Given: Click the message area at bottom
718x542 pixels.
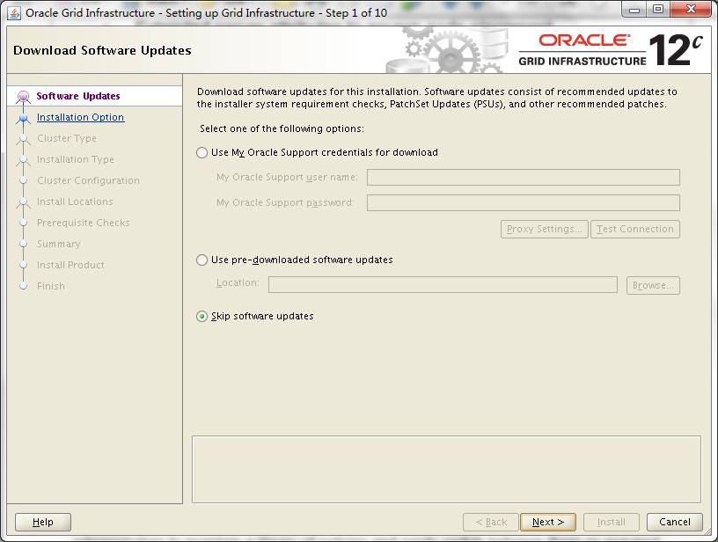Looking at the screenshot, I should pos(446,469).
